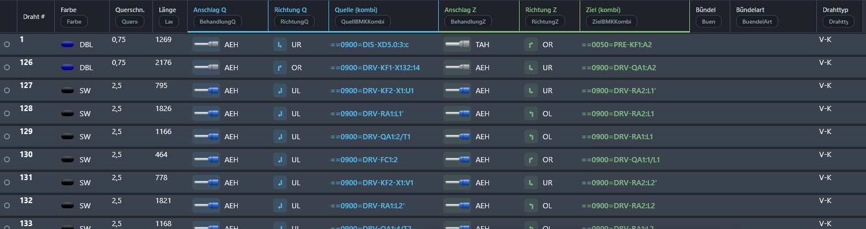This screenshot has height=229, width=866.
Task: Click the Drahttyp filter field
Action: point(838,21)
